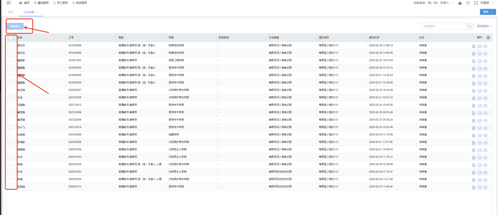The image size is (498, 215).
Task: Open table column settings gear
Action: [488, 38]
